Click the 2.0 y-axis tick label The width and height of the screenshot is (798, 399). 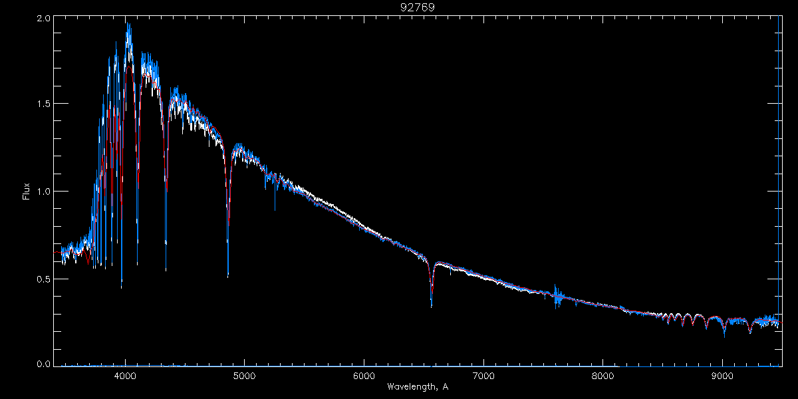pos(43,19)
